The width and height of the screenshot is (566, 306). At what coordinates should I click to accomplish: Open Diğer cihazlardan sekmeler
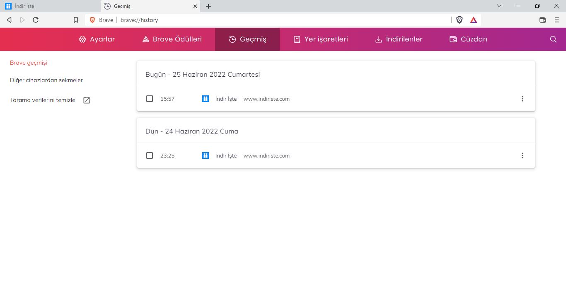click(46, 80)
